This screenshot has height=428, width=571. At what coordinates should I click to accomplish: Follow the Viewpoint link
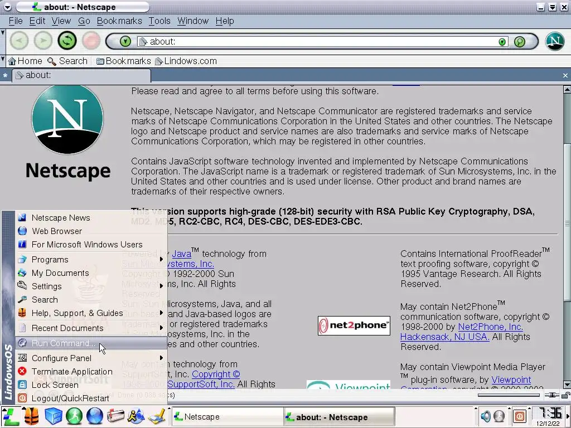[x=511, y=380]
